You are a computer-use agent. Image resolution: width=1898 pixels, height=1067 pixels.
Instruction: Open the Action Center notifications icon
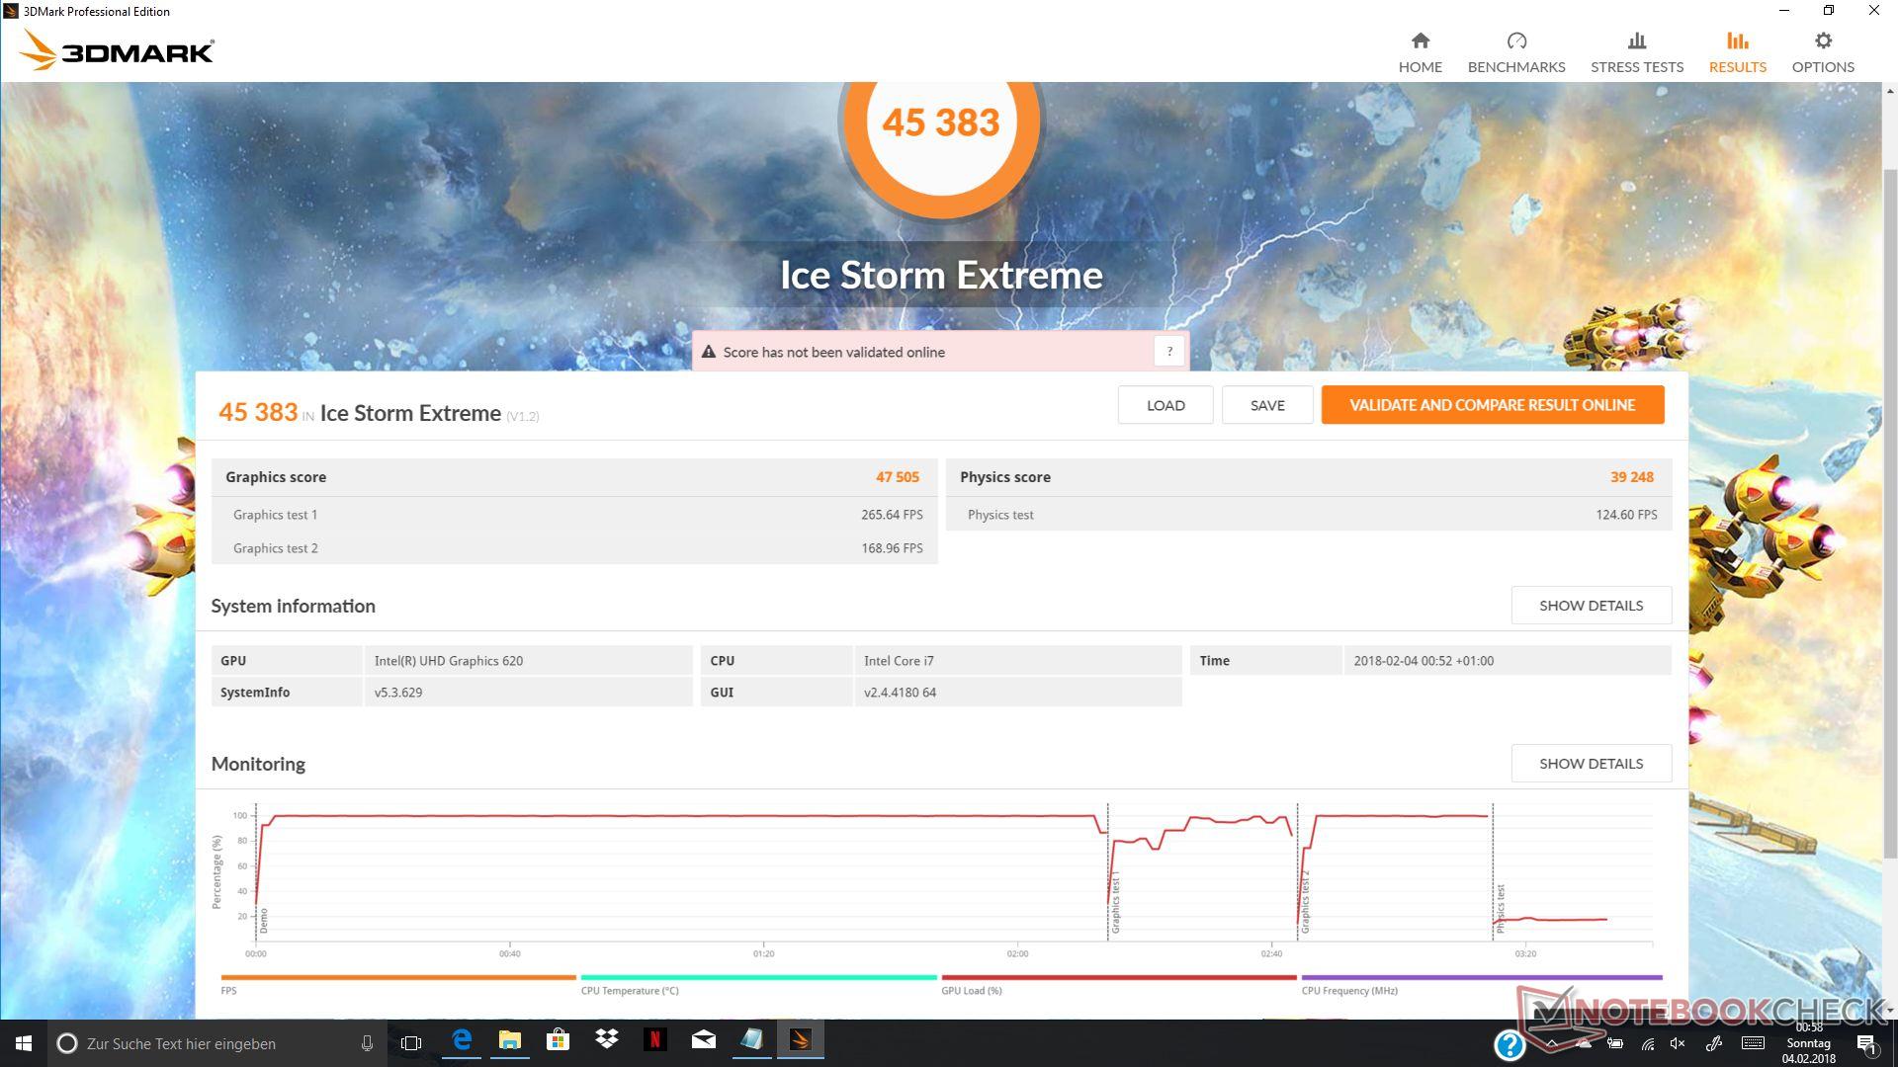pyautogui.click(x=1867, y=1044)
